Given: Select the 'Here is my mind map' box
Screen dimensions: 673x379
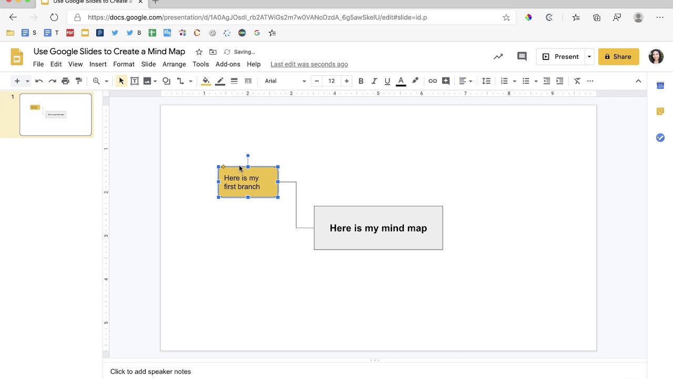Looking at the screenshot, I should pyautogui.click(x=379, y=228).
